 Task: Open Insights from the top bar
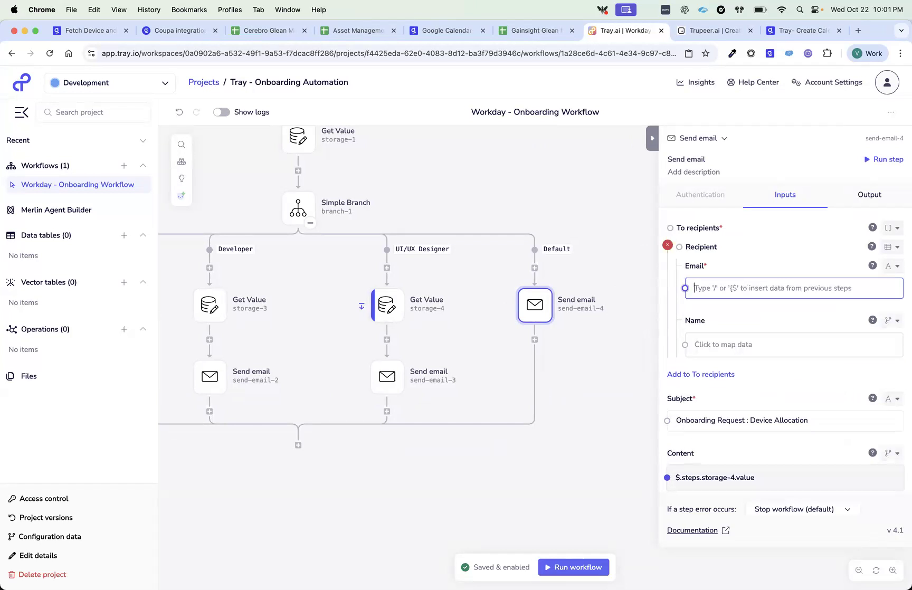click(695, 82)
